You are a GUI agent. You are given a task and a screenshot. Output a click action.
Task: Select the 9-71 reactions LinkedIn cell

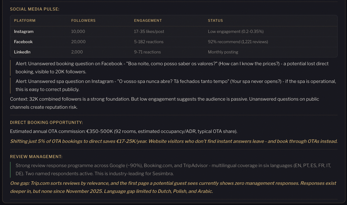(147, 52)
